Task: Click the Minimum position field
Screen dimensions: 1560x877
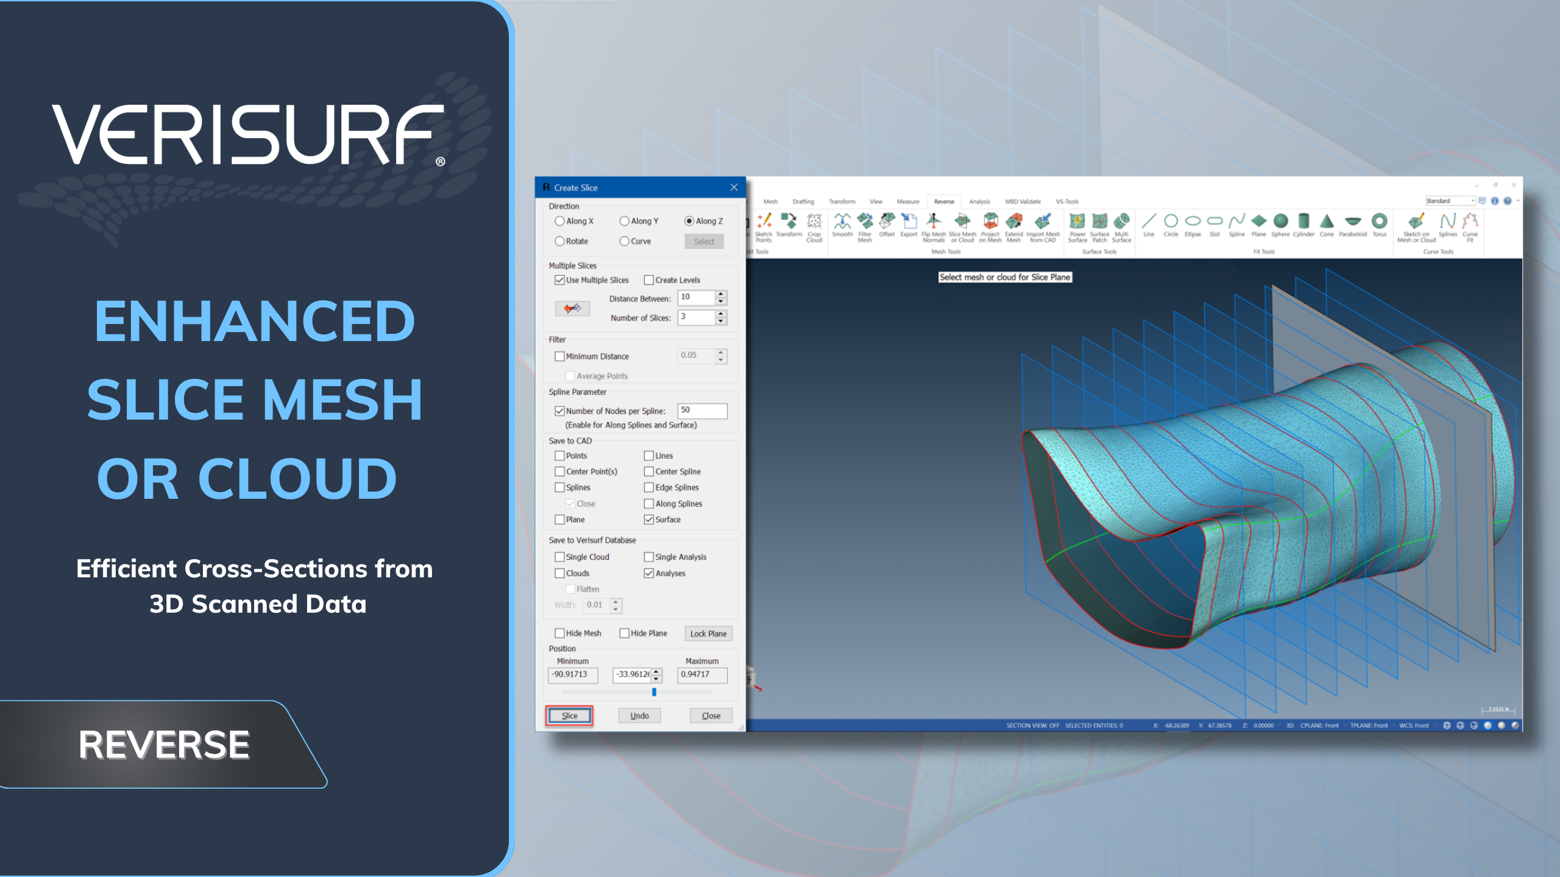Action: [573, 675]
